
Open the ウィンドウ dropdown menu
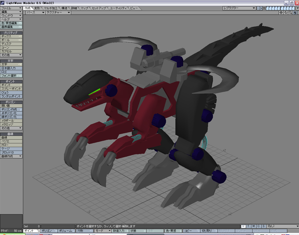point(11,16)
